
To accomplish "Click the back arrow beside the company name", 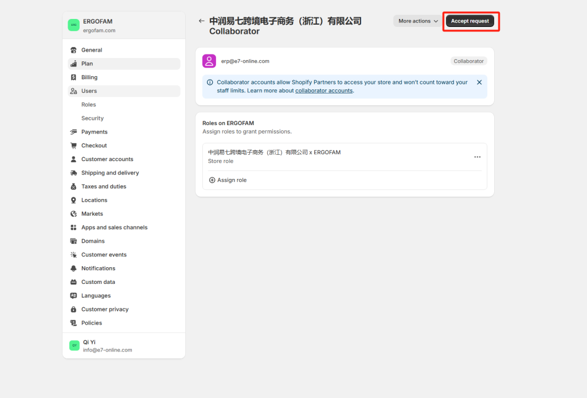I will [x=201, y=21].
